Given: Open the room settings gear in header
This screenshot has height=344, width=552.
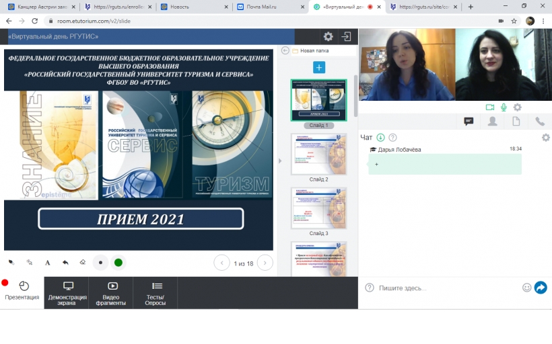Looking at the screenshot, I should click(x=328, y=36).
